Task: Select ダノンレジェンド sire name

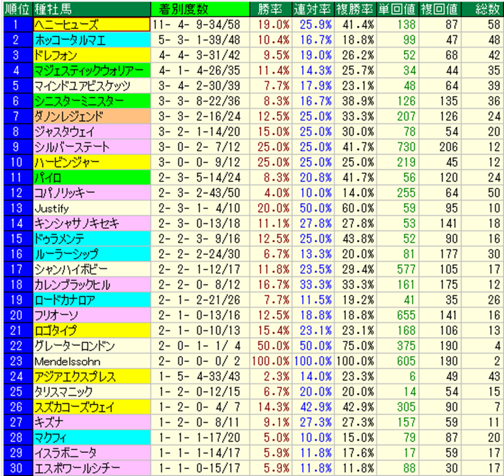Action: [x=92, y=116]
